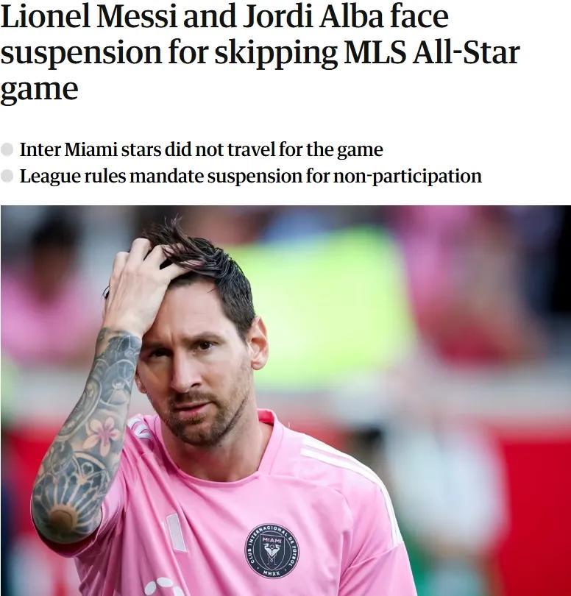Image resolution: width=571 pixels, height=596 pixels.
Task: Select 'League rules mandate suspension' line
Action: click(250, 177)
